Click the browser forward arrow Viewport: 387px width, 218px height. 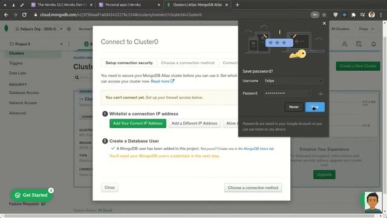point(15,15)
